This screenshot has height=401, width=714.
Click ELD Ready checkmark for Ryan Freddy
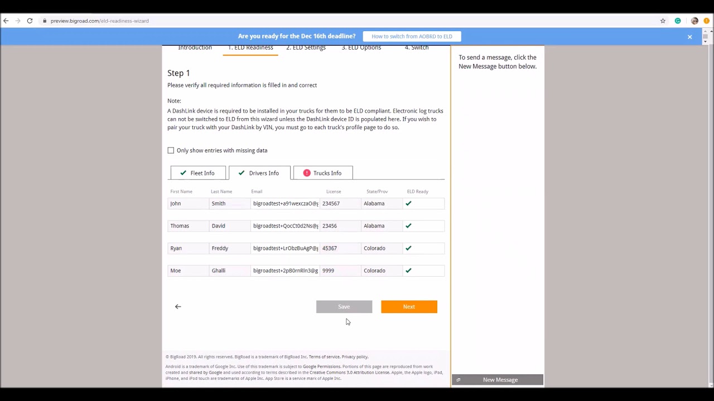[x=408, y=248]
